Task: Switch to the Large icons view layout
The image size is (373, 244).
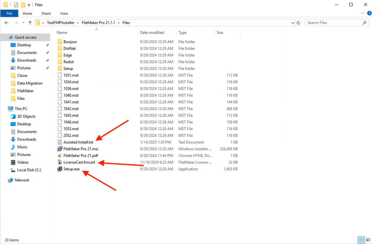Action: pyautogui.click(x=368, y=240)
